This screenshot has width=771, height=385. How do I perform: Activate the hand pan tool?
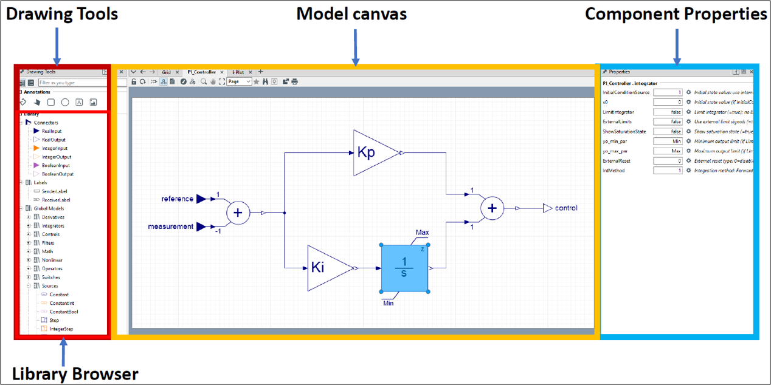[213, 81]
